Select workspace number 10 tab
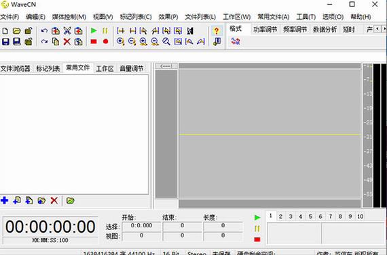 361,216
